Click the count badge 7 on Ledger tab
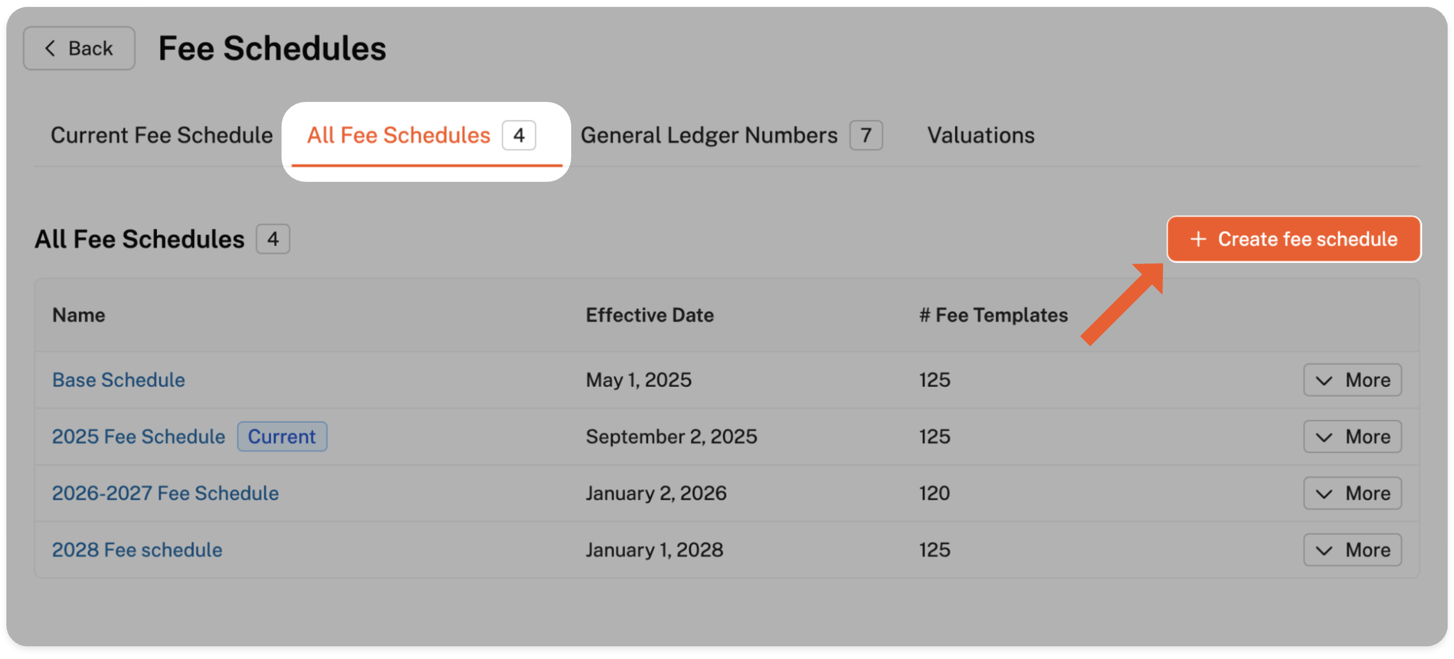The height and width of the screenshot is (659, 1454). pos(866,136)
